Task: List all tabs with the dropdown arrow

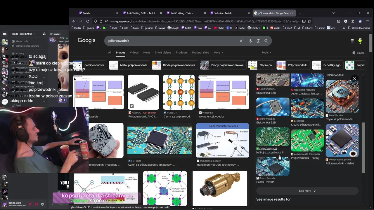Action: (334, 13)
